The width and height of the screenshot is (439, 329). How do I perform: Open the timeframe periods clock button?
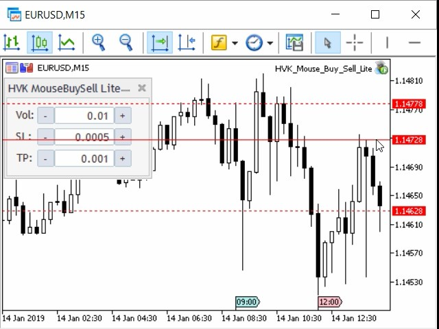[x=254, y=42]
